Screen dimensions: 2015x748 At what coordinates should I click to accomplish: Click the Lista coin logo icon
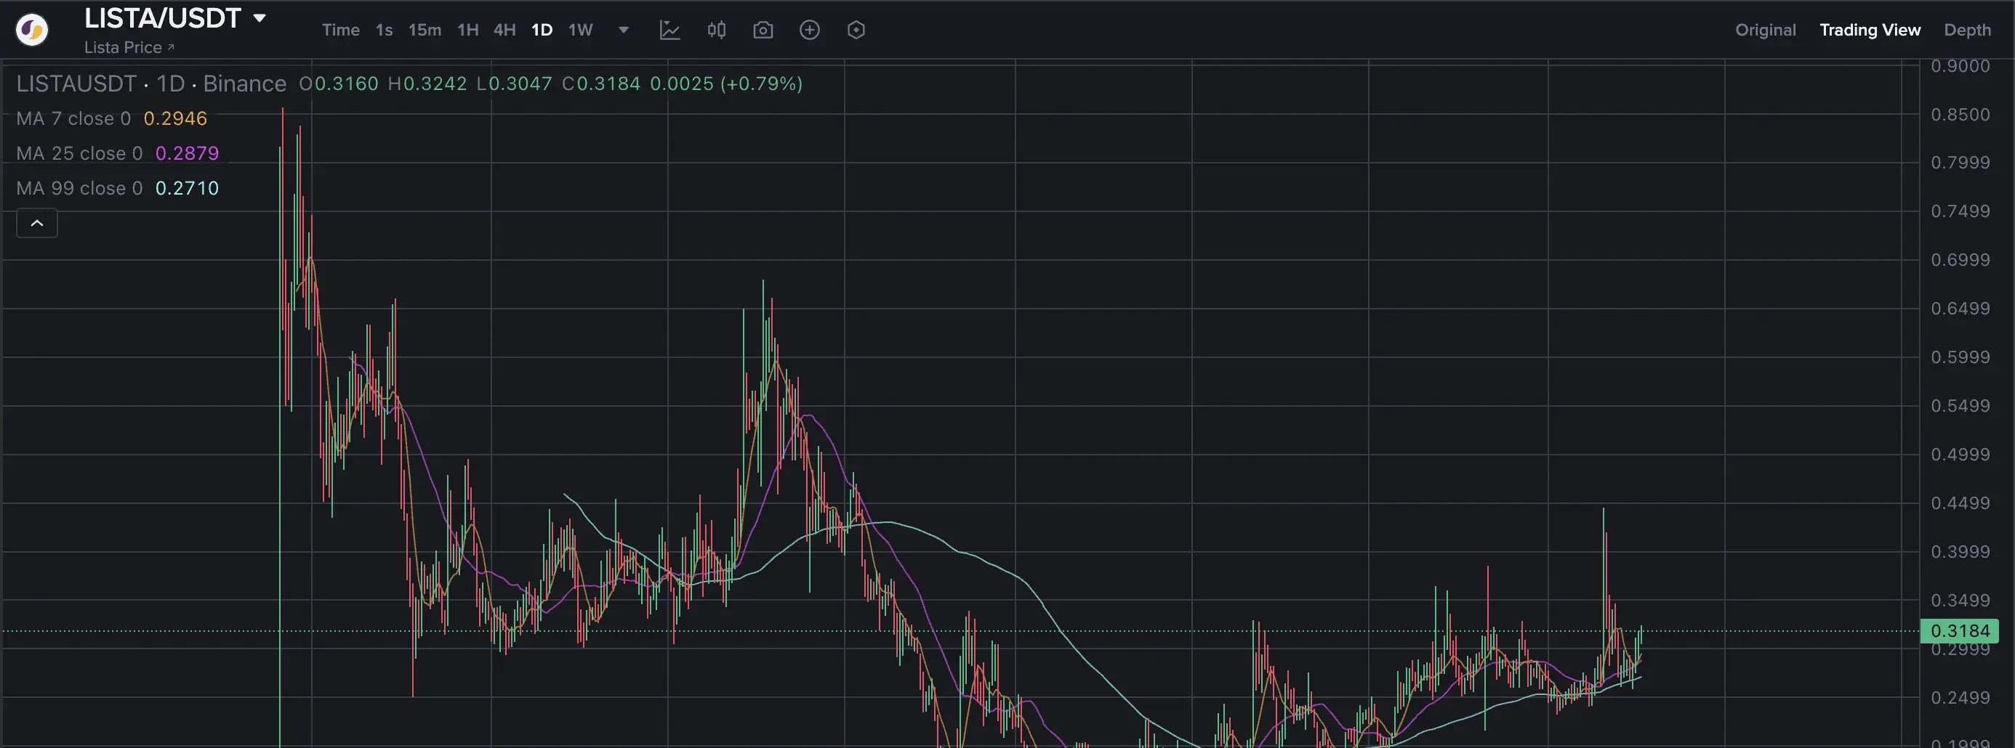click(32, 31)
